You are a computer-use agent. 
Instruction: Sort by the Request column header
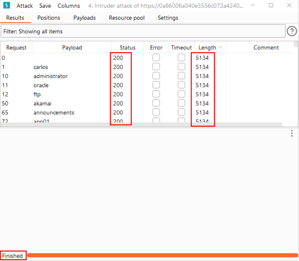16,47
